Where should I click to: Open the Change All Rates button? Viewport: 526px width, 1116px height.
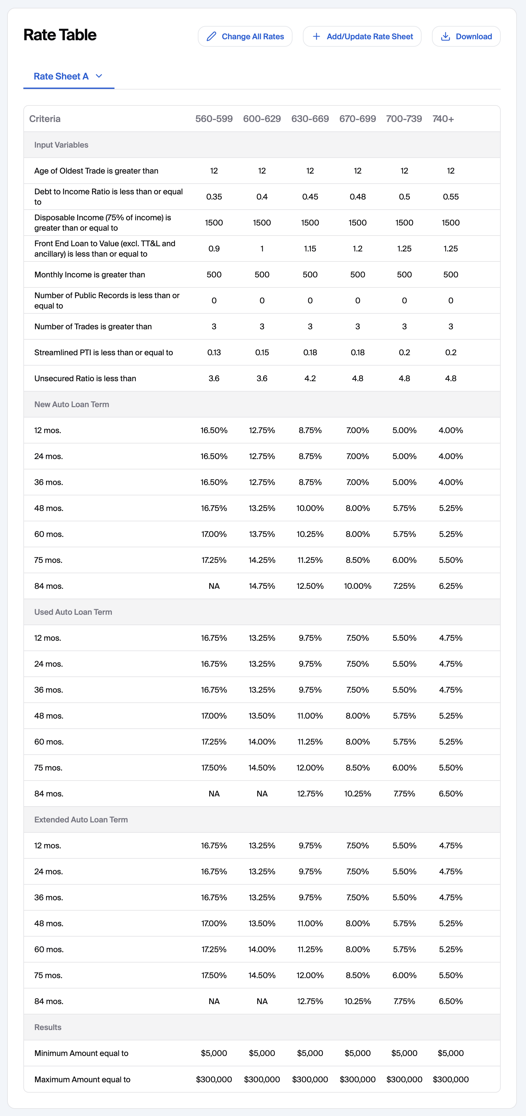pyautogui.click(x=245, y=36)
